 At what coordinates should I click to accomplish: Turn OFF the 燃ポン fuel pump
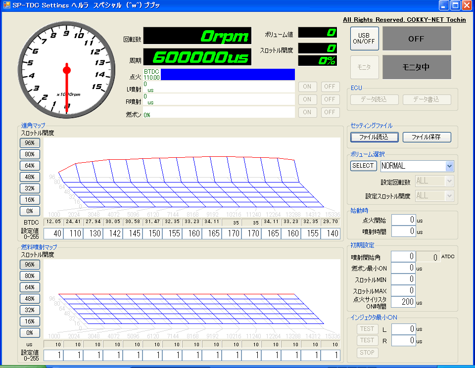tap(330, 112)
